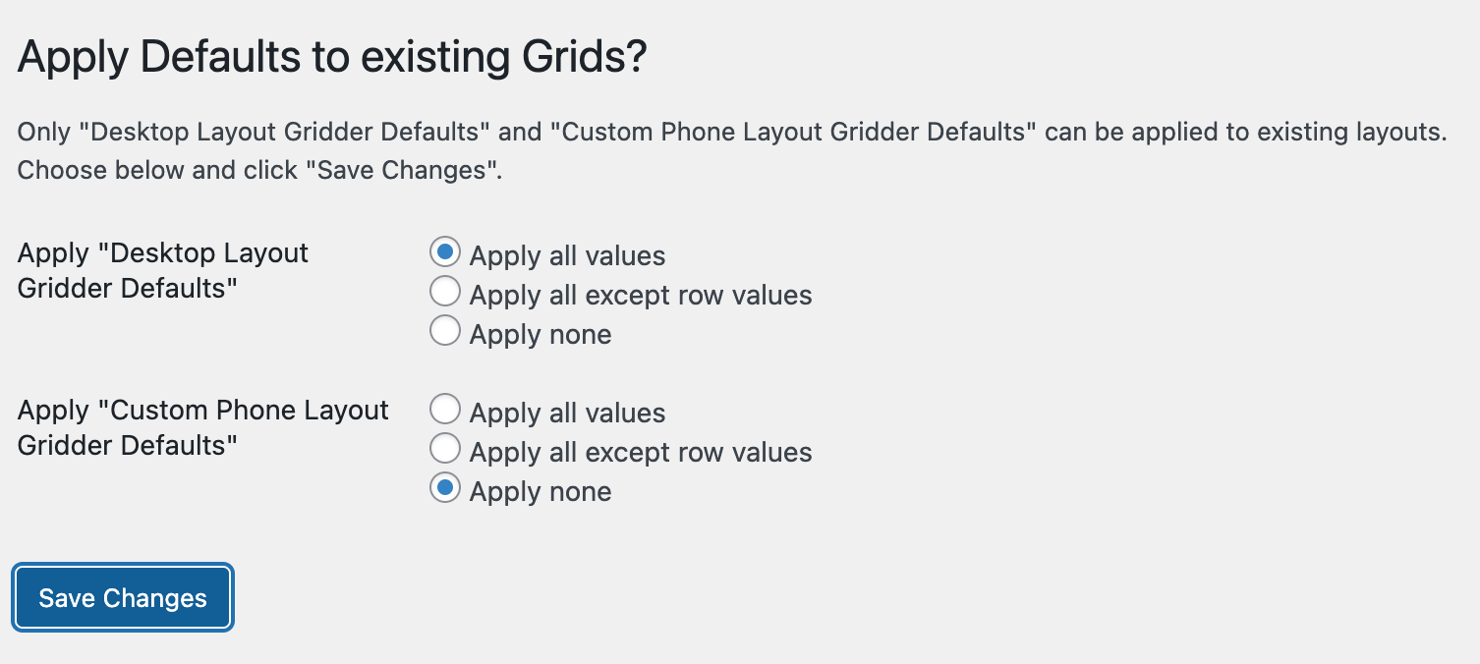
Task: Click 'Apply all except row values' text for Custom Phone
Action: [x=641, y=453]
